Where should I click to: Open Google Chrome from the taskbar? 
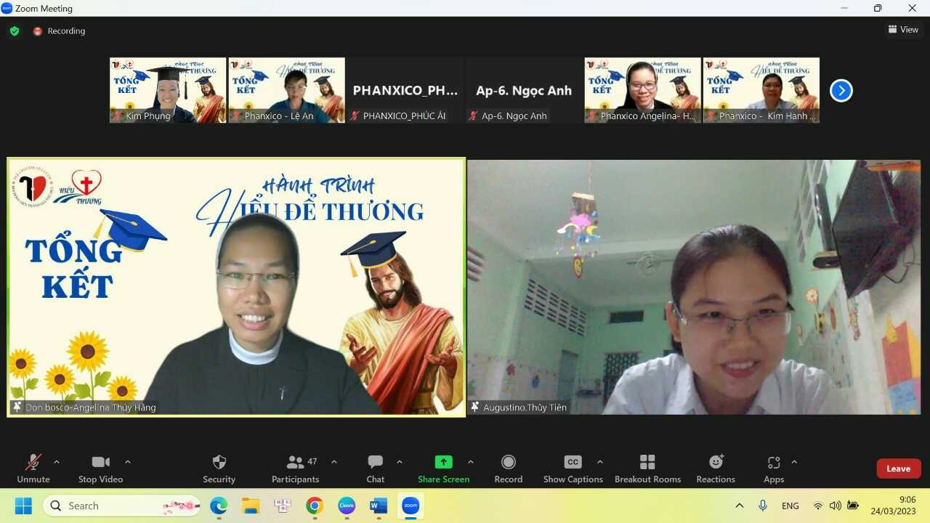coord(315,506)
